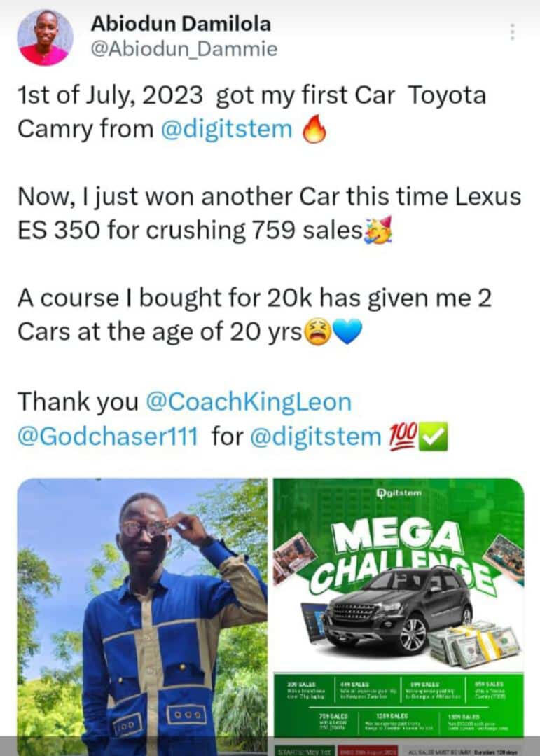Click the Abiodun Damilola display name

point(181,24)
